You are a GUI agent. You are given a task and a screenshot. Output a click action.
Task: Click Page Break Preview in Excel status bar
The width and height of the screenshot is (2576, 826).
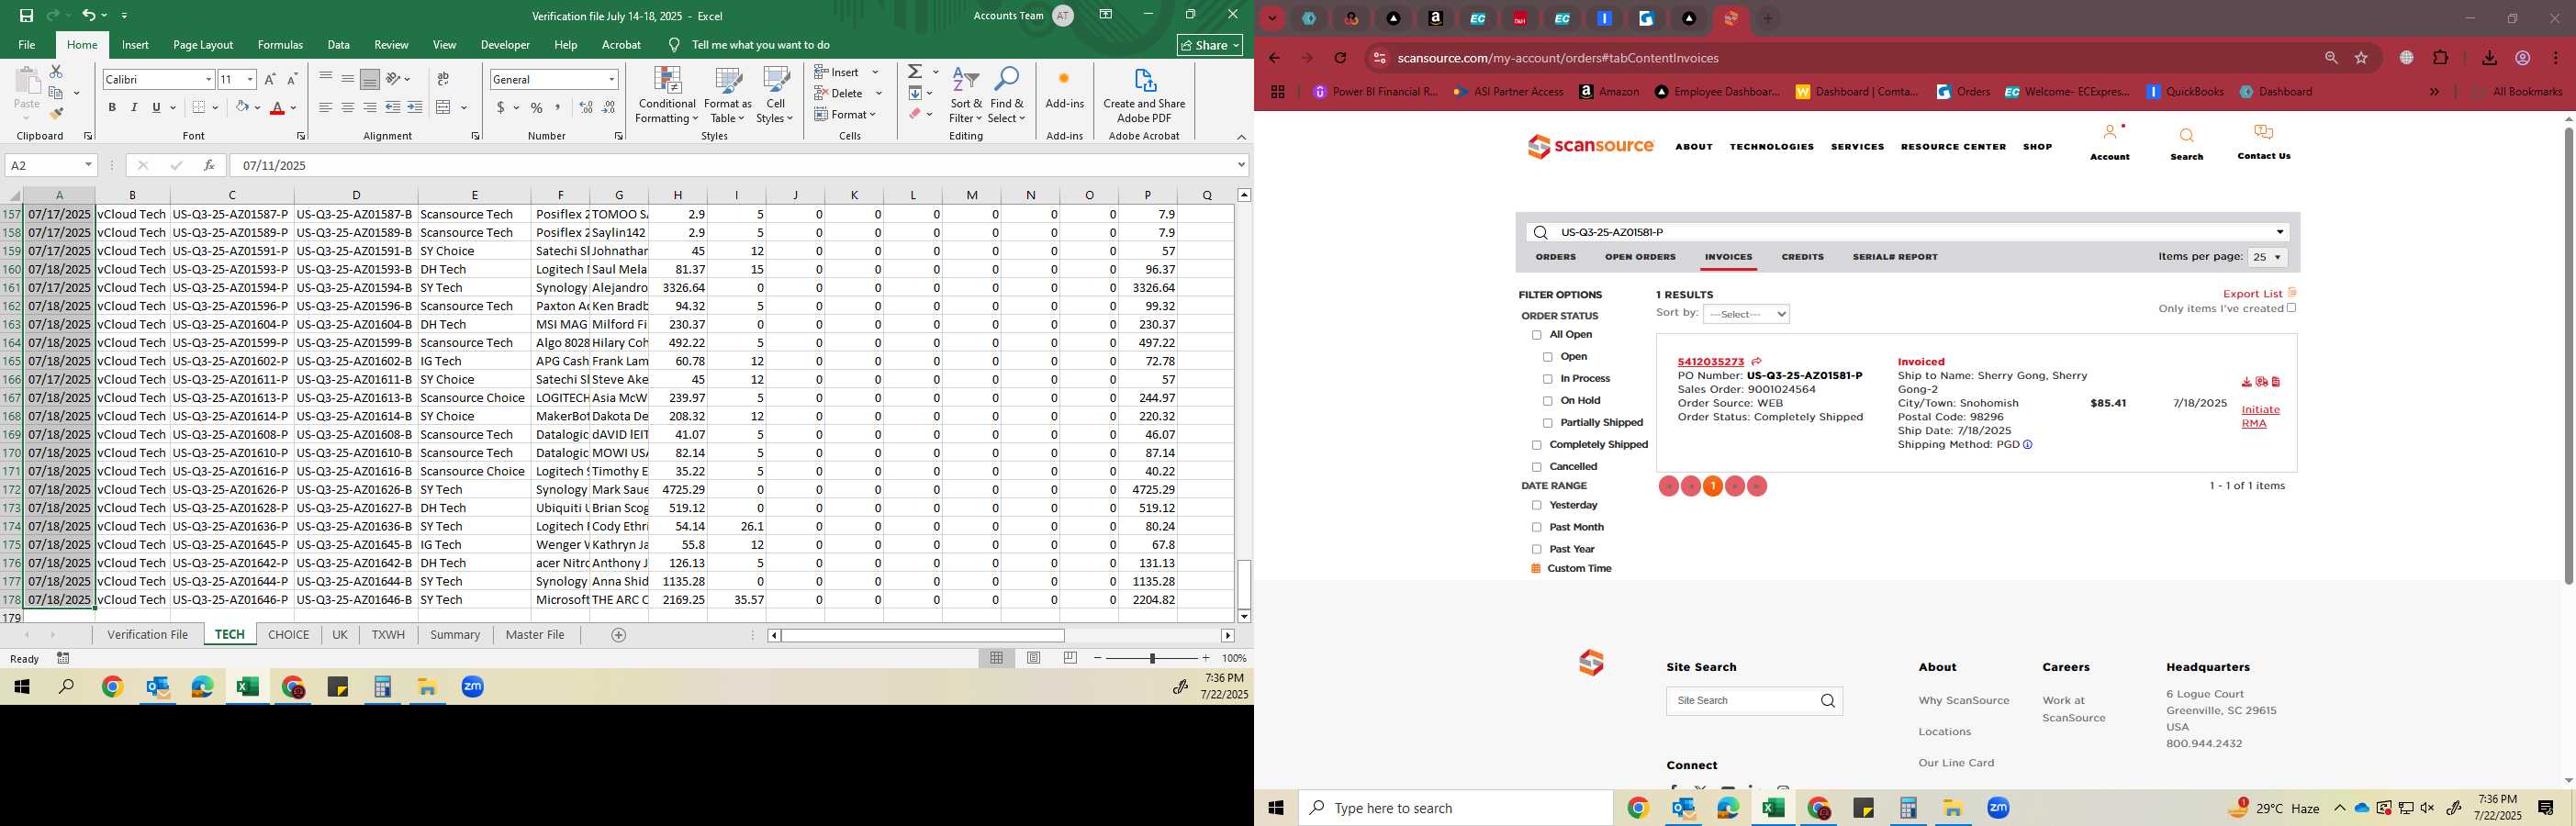(x=1070, y=658)
